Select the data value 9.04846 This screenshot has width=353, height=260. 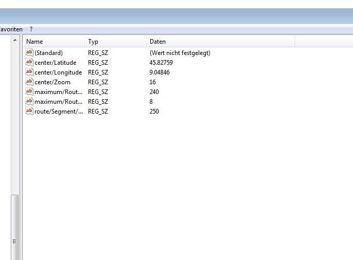[x=160, y=72]
